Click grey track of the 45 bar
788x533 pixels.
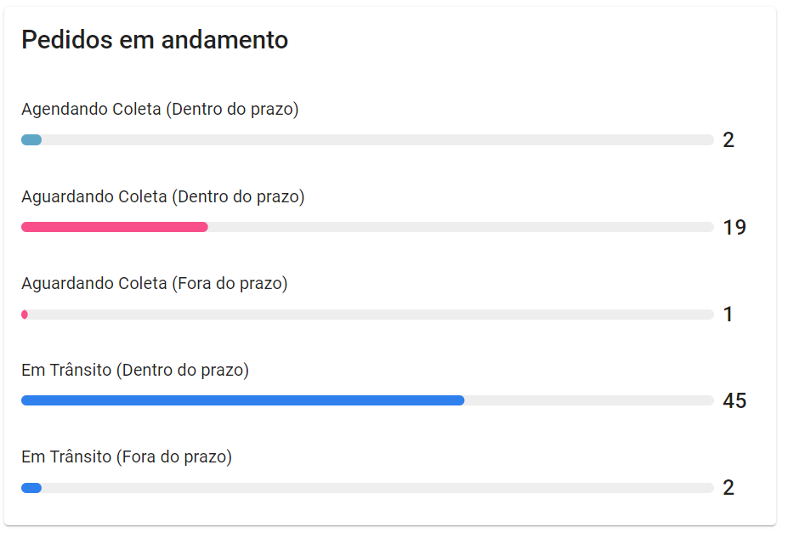coord(589,400)
